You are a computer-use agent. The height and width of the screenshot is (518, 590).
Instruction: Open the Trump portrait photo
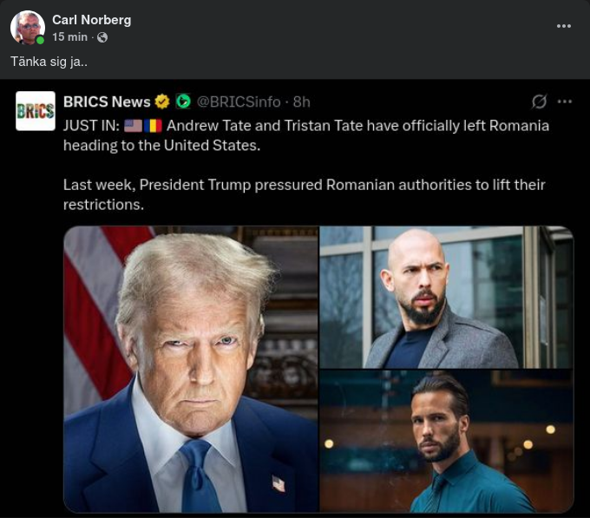(191, 369)
